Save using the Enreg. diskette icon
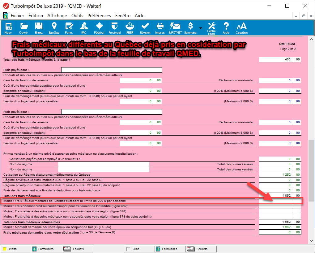 (39, 28)
